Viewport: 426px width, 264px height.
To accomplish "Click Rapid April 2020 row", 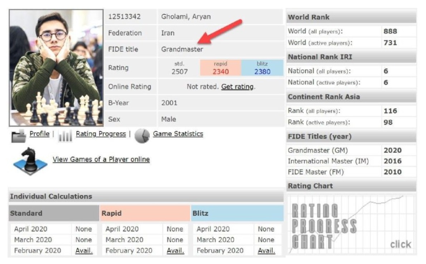I will [x=145, y=229].
